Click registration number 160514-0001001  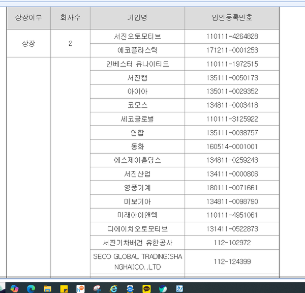tap(232, 146)
